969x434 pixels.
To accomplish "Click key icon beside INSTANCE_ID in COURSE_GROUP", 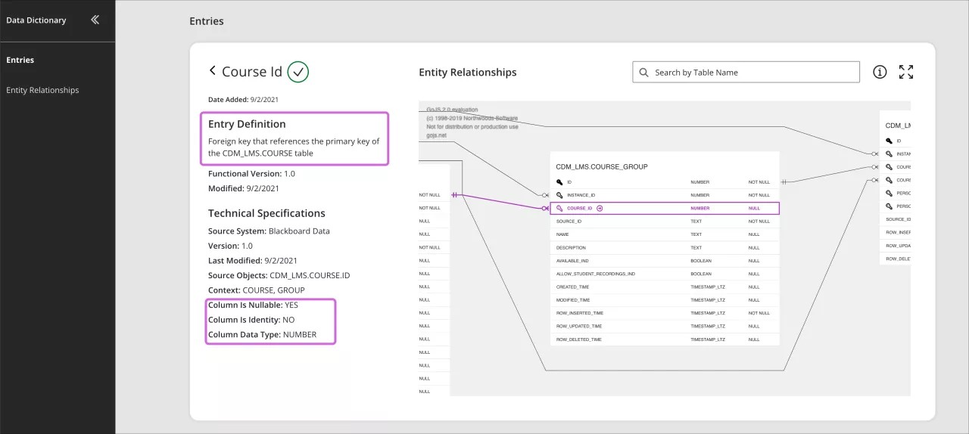I will click(x=559, y=195).
